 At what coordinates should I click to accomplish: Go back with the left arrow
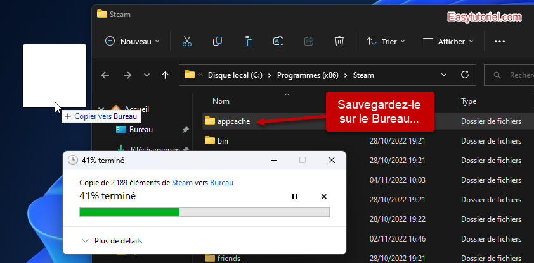coord(105,75)
